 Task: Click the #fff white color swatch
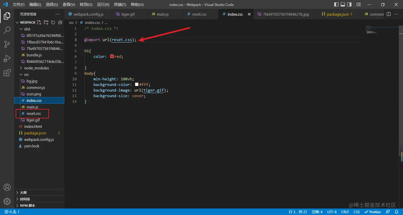137,84
